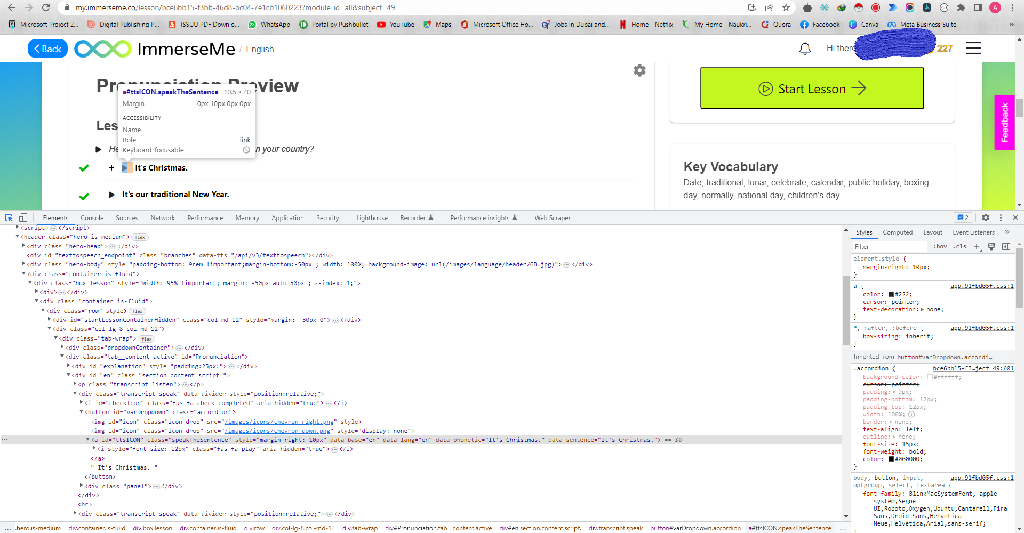The image size is (1024, 533).
Task: Collapse the header hero is-medium node
Action: coord(18,237)
